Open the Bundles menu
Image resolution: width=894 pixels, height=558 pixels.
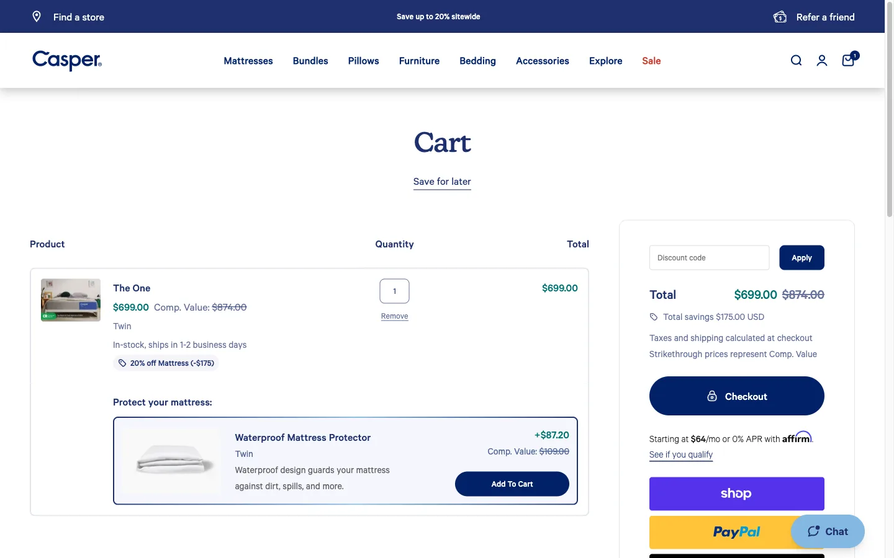point(310,61)
